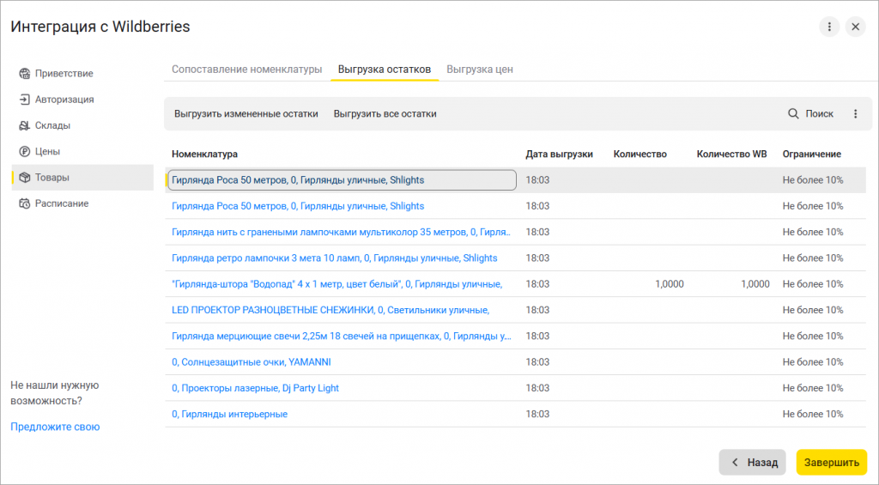Click the Количество column header
The image size is (879, 485).
[640, 155]
